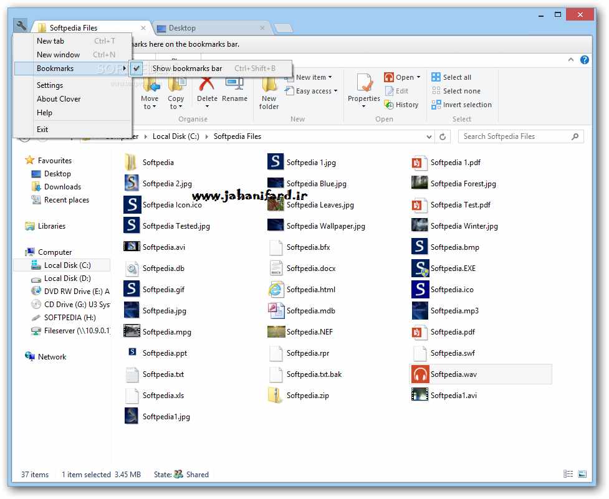Expand the address bar history dropdown
Image resolution: width=609 pixels, height=499 pixels.
coord(429,136)
